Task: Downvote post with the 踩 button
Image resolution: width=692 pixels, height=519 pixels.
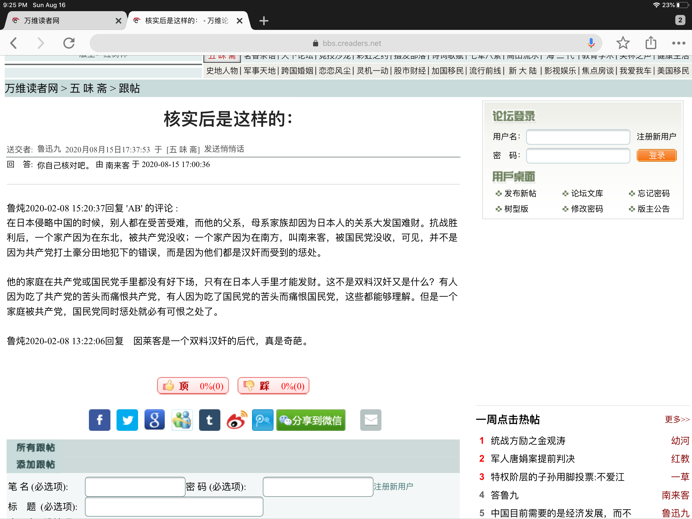Action: coord(273,386)
